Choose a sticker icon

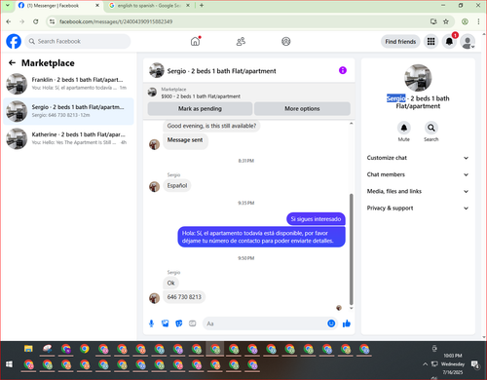point(179,323)
